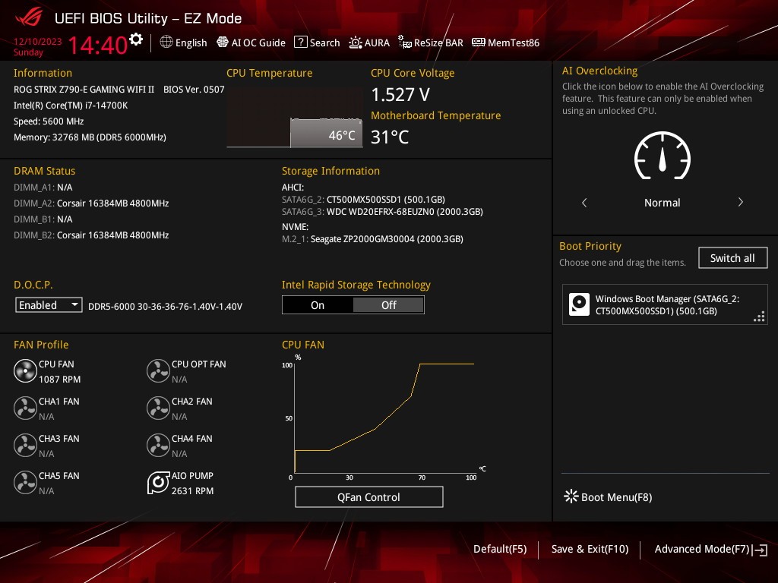Open the ReSize BAR option
The width and height of the screenshot is (778, 583).
click(429, 43)
